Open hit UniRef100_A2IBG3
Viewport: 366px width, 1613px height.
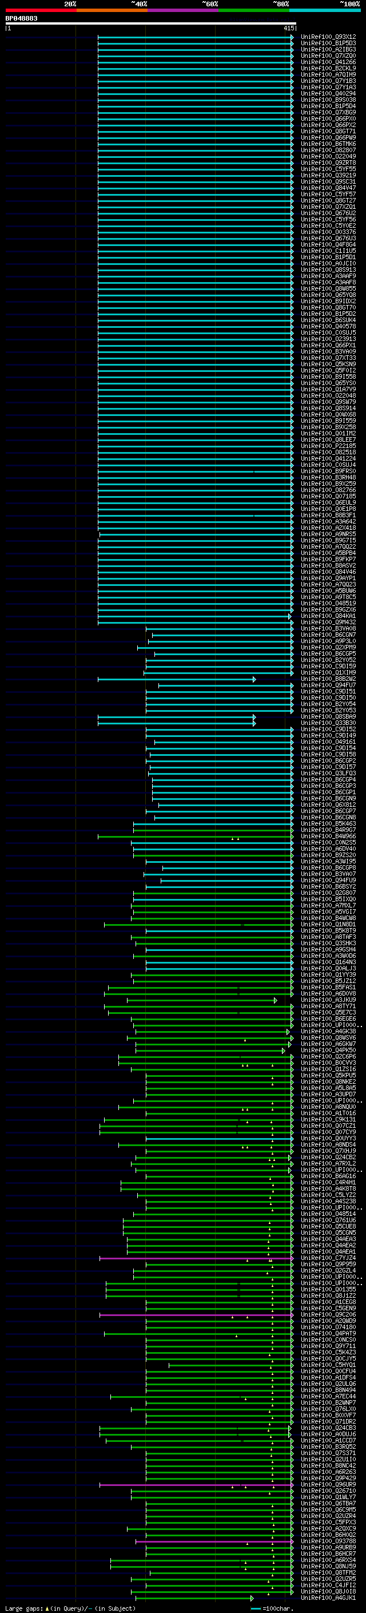pos(328,49)
